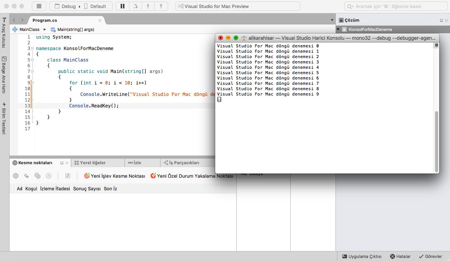
Task: Open the Main(string[] args) breadcrumb selector
Action: (73, 29)
